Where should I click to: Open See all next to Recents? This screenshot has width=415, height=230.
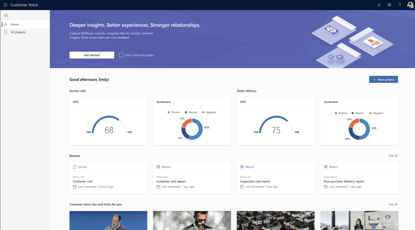coord(393,156)
